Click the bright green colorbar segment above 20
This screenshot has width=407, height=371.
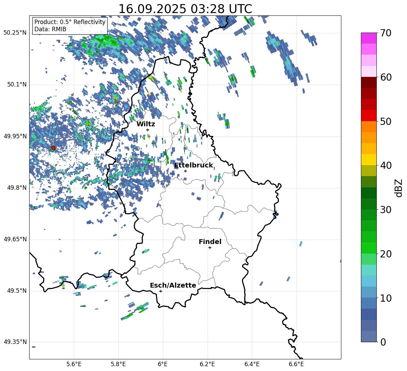pos(369,248)
